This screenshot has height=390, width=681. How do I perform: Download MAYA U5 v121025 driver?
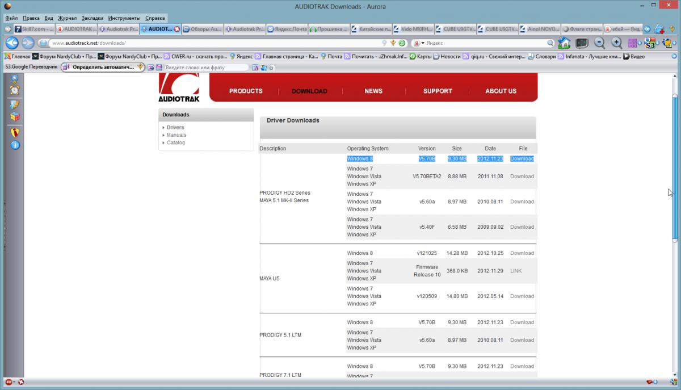(x=522, y=253)
